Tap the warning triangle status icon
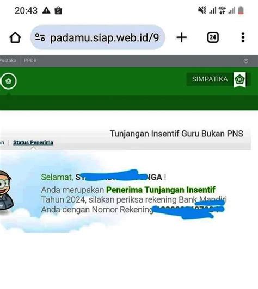258x289 pixels. click(46, 10)
